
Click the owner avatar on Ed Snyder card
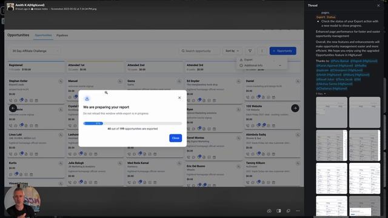click(x=238, y=81)
